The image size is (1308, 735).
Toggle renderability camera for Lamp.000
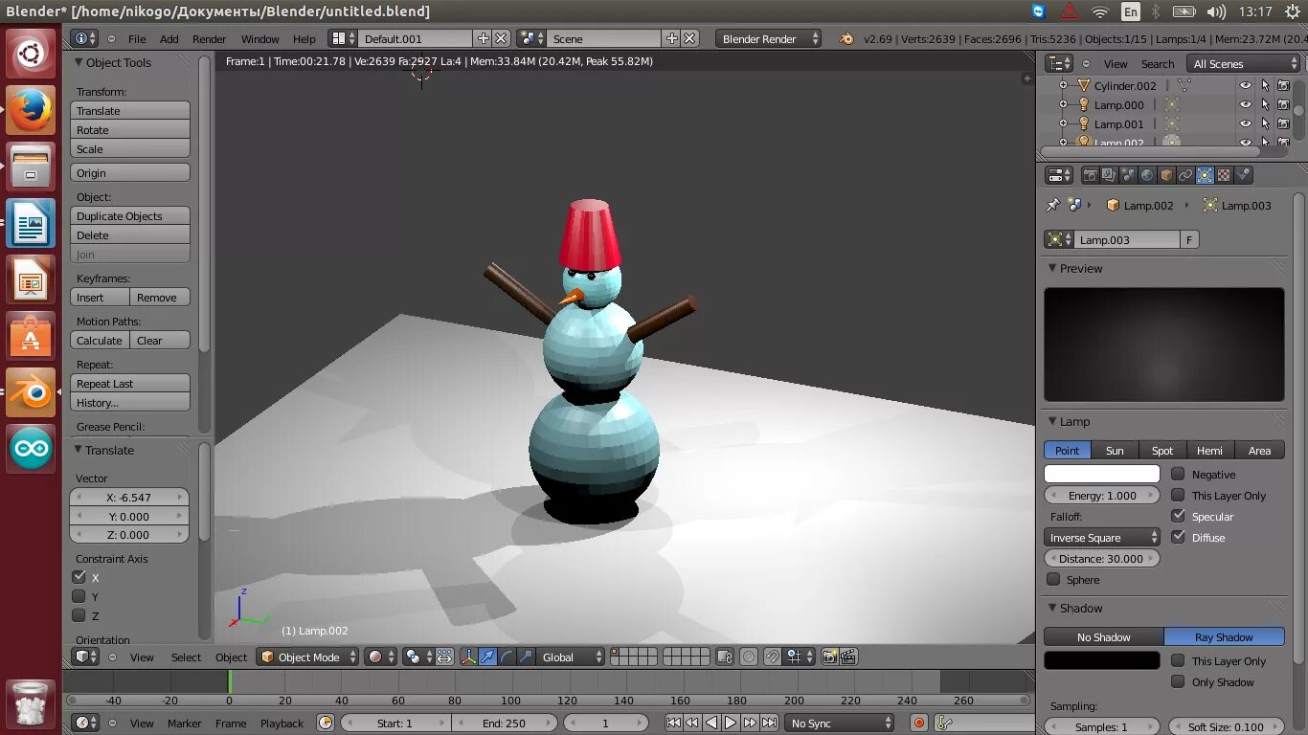coord(1283,104)
